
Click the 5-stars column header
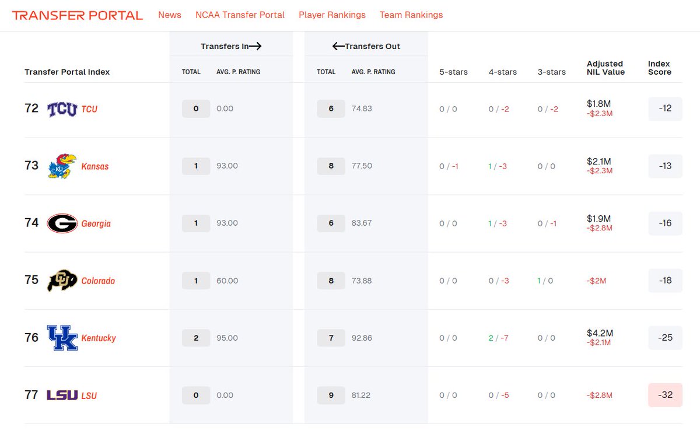click(454, 72)
